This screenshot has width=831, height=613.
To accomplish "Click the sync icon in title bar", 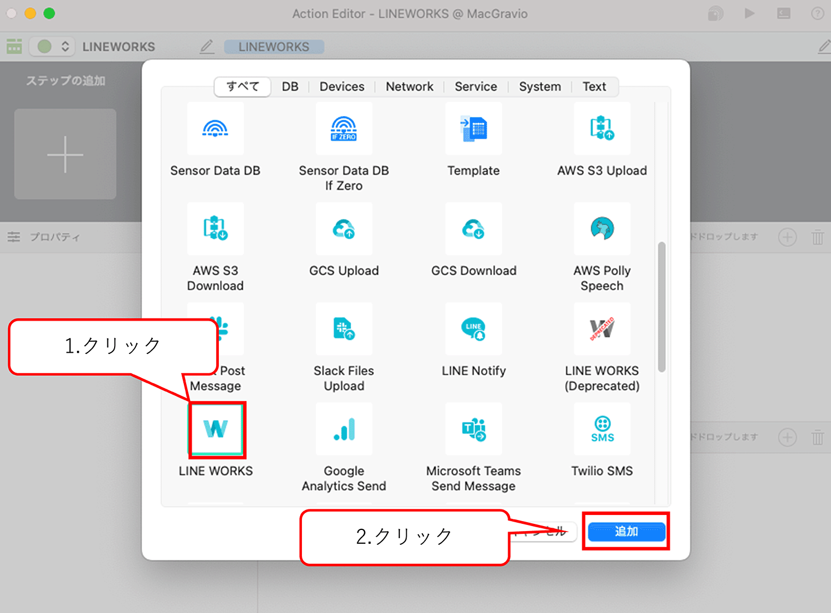I will pos(715,13).
